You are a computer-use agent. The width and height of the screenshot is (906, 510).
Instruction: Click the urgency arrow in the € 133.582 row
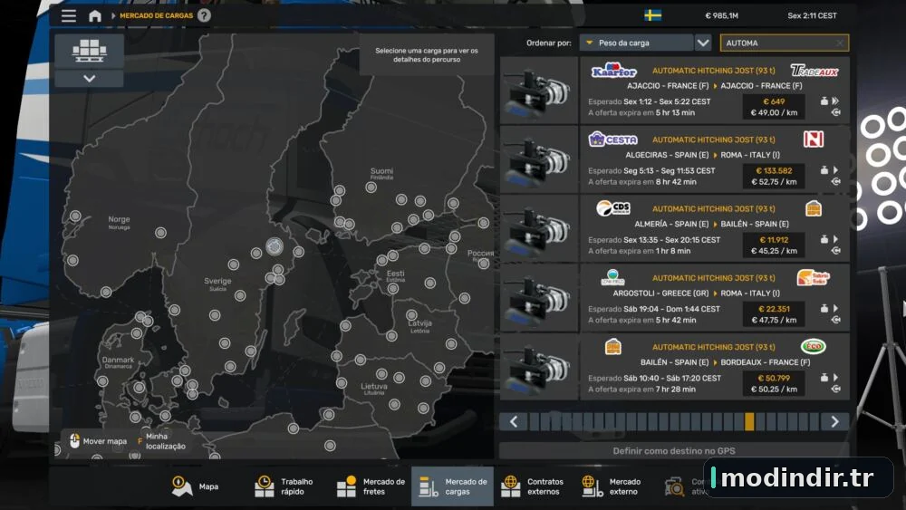click(835, 170)
